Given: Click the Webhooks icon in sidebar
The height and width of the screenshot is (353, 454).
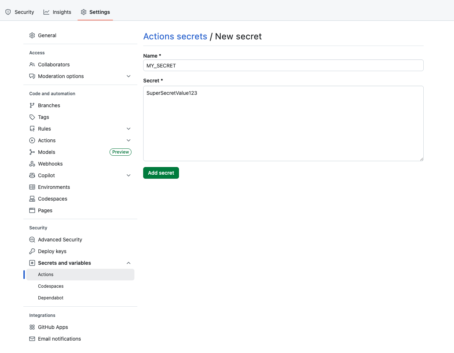Looking at the screenshot, I should click(x=32, y=164).
